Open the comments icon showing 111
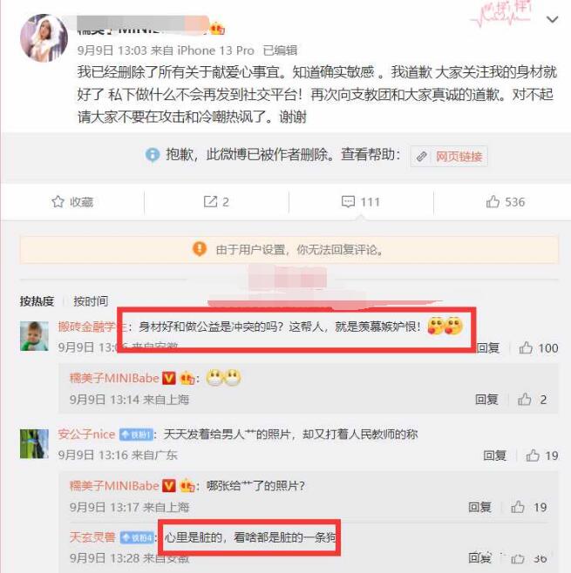Screen dimensions: 571x573 pyautogui.click(x=348, y=202)
